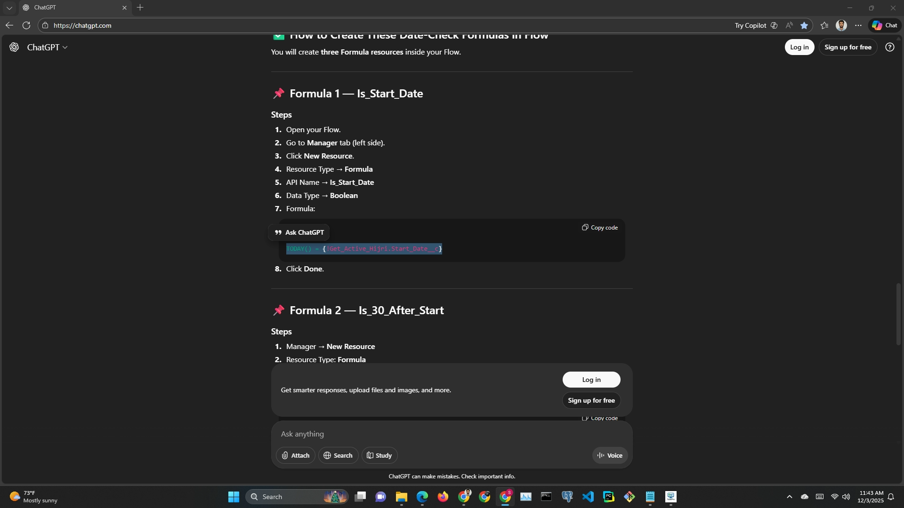904x508 pixels.
Task: Click the help question mark icon
Action: point(889,47)
